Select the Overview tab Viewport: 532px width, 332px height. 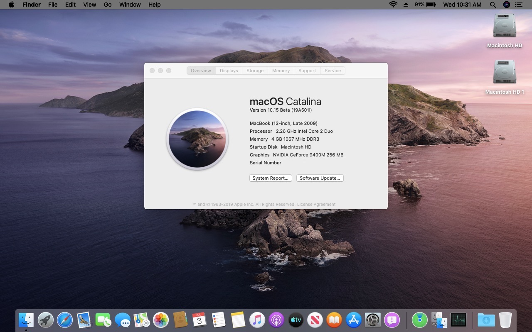point(201,71)
